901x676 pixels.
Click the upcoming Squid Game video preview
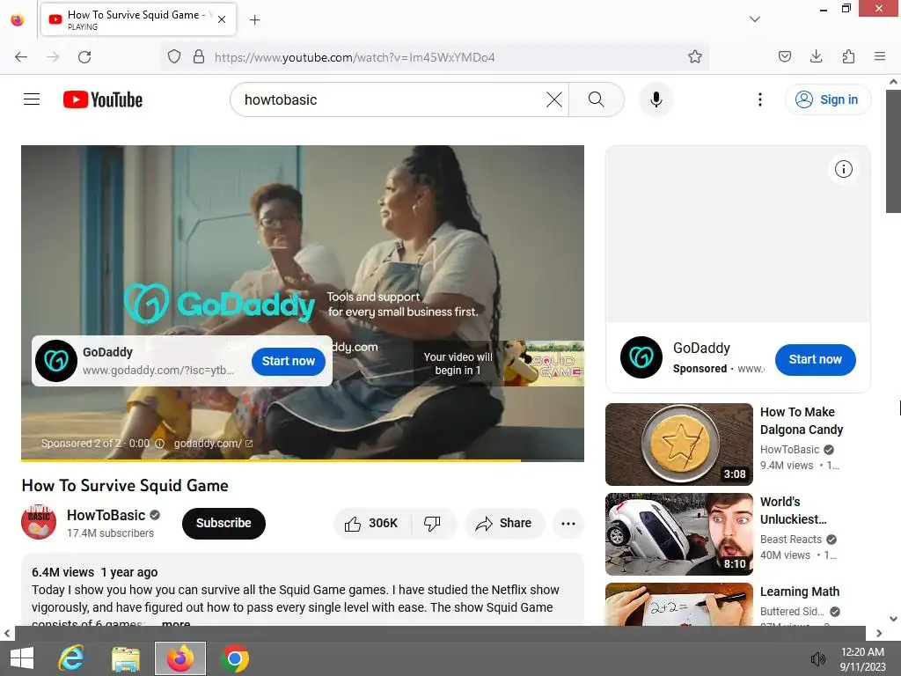tap(543, 364)
